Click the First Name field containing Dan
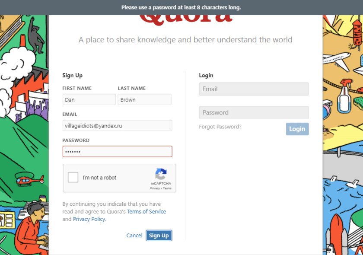The height and width of the screenshot is (255, 363). point(89,99)
